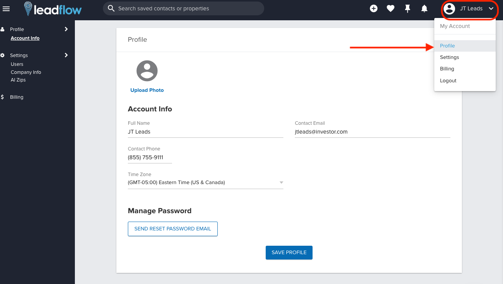Focus the Contact Email field
This screenshot has width=503, height=284.
coord(372,132)
